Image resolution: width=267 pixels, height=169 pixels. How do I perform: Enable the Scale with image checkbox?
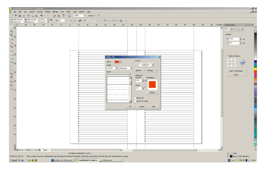tap(135, 101)
